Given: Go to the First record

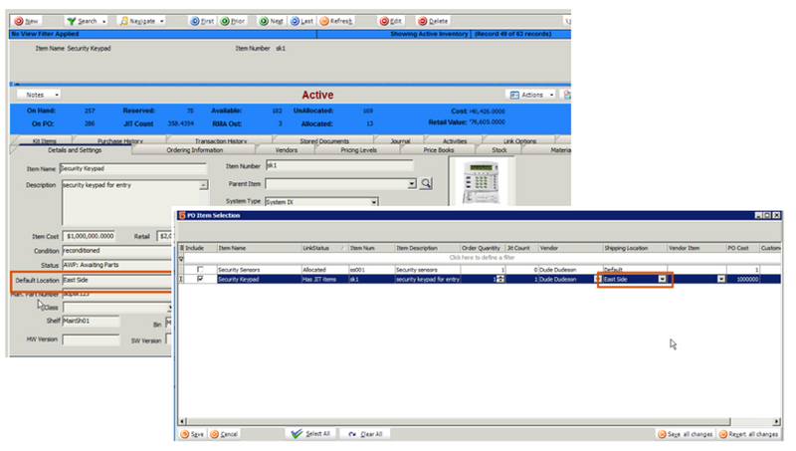Looking at the screenshot, I should point(201,20).
